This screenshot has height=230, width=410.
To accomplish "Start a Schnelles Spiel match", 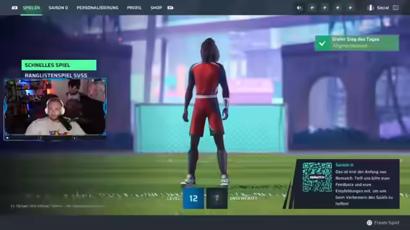I will point(59,65).
